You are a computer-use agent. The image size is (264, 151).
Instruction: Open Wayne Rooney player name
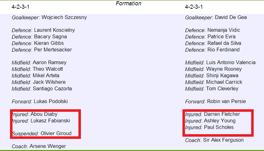(x=224, y=69)
